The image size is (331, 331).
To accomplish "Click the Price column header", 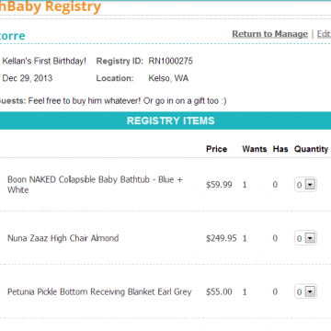I will point(216,149).
